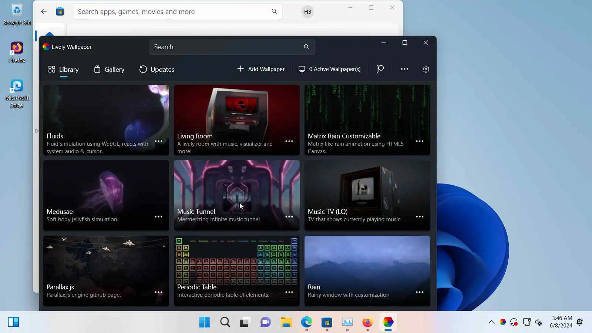
Task: Select the Fluids wallpaper thumbnail
Action: tap(106, 120)
